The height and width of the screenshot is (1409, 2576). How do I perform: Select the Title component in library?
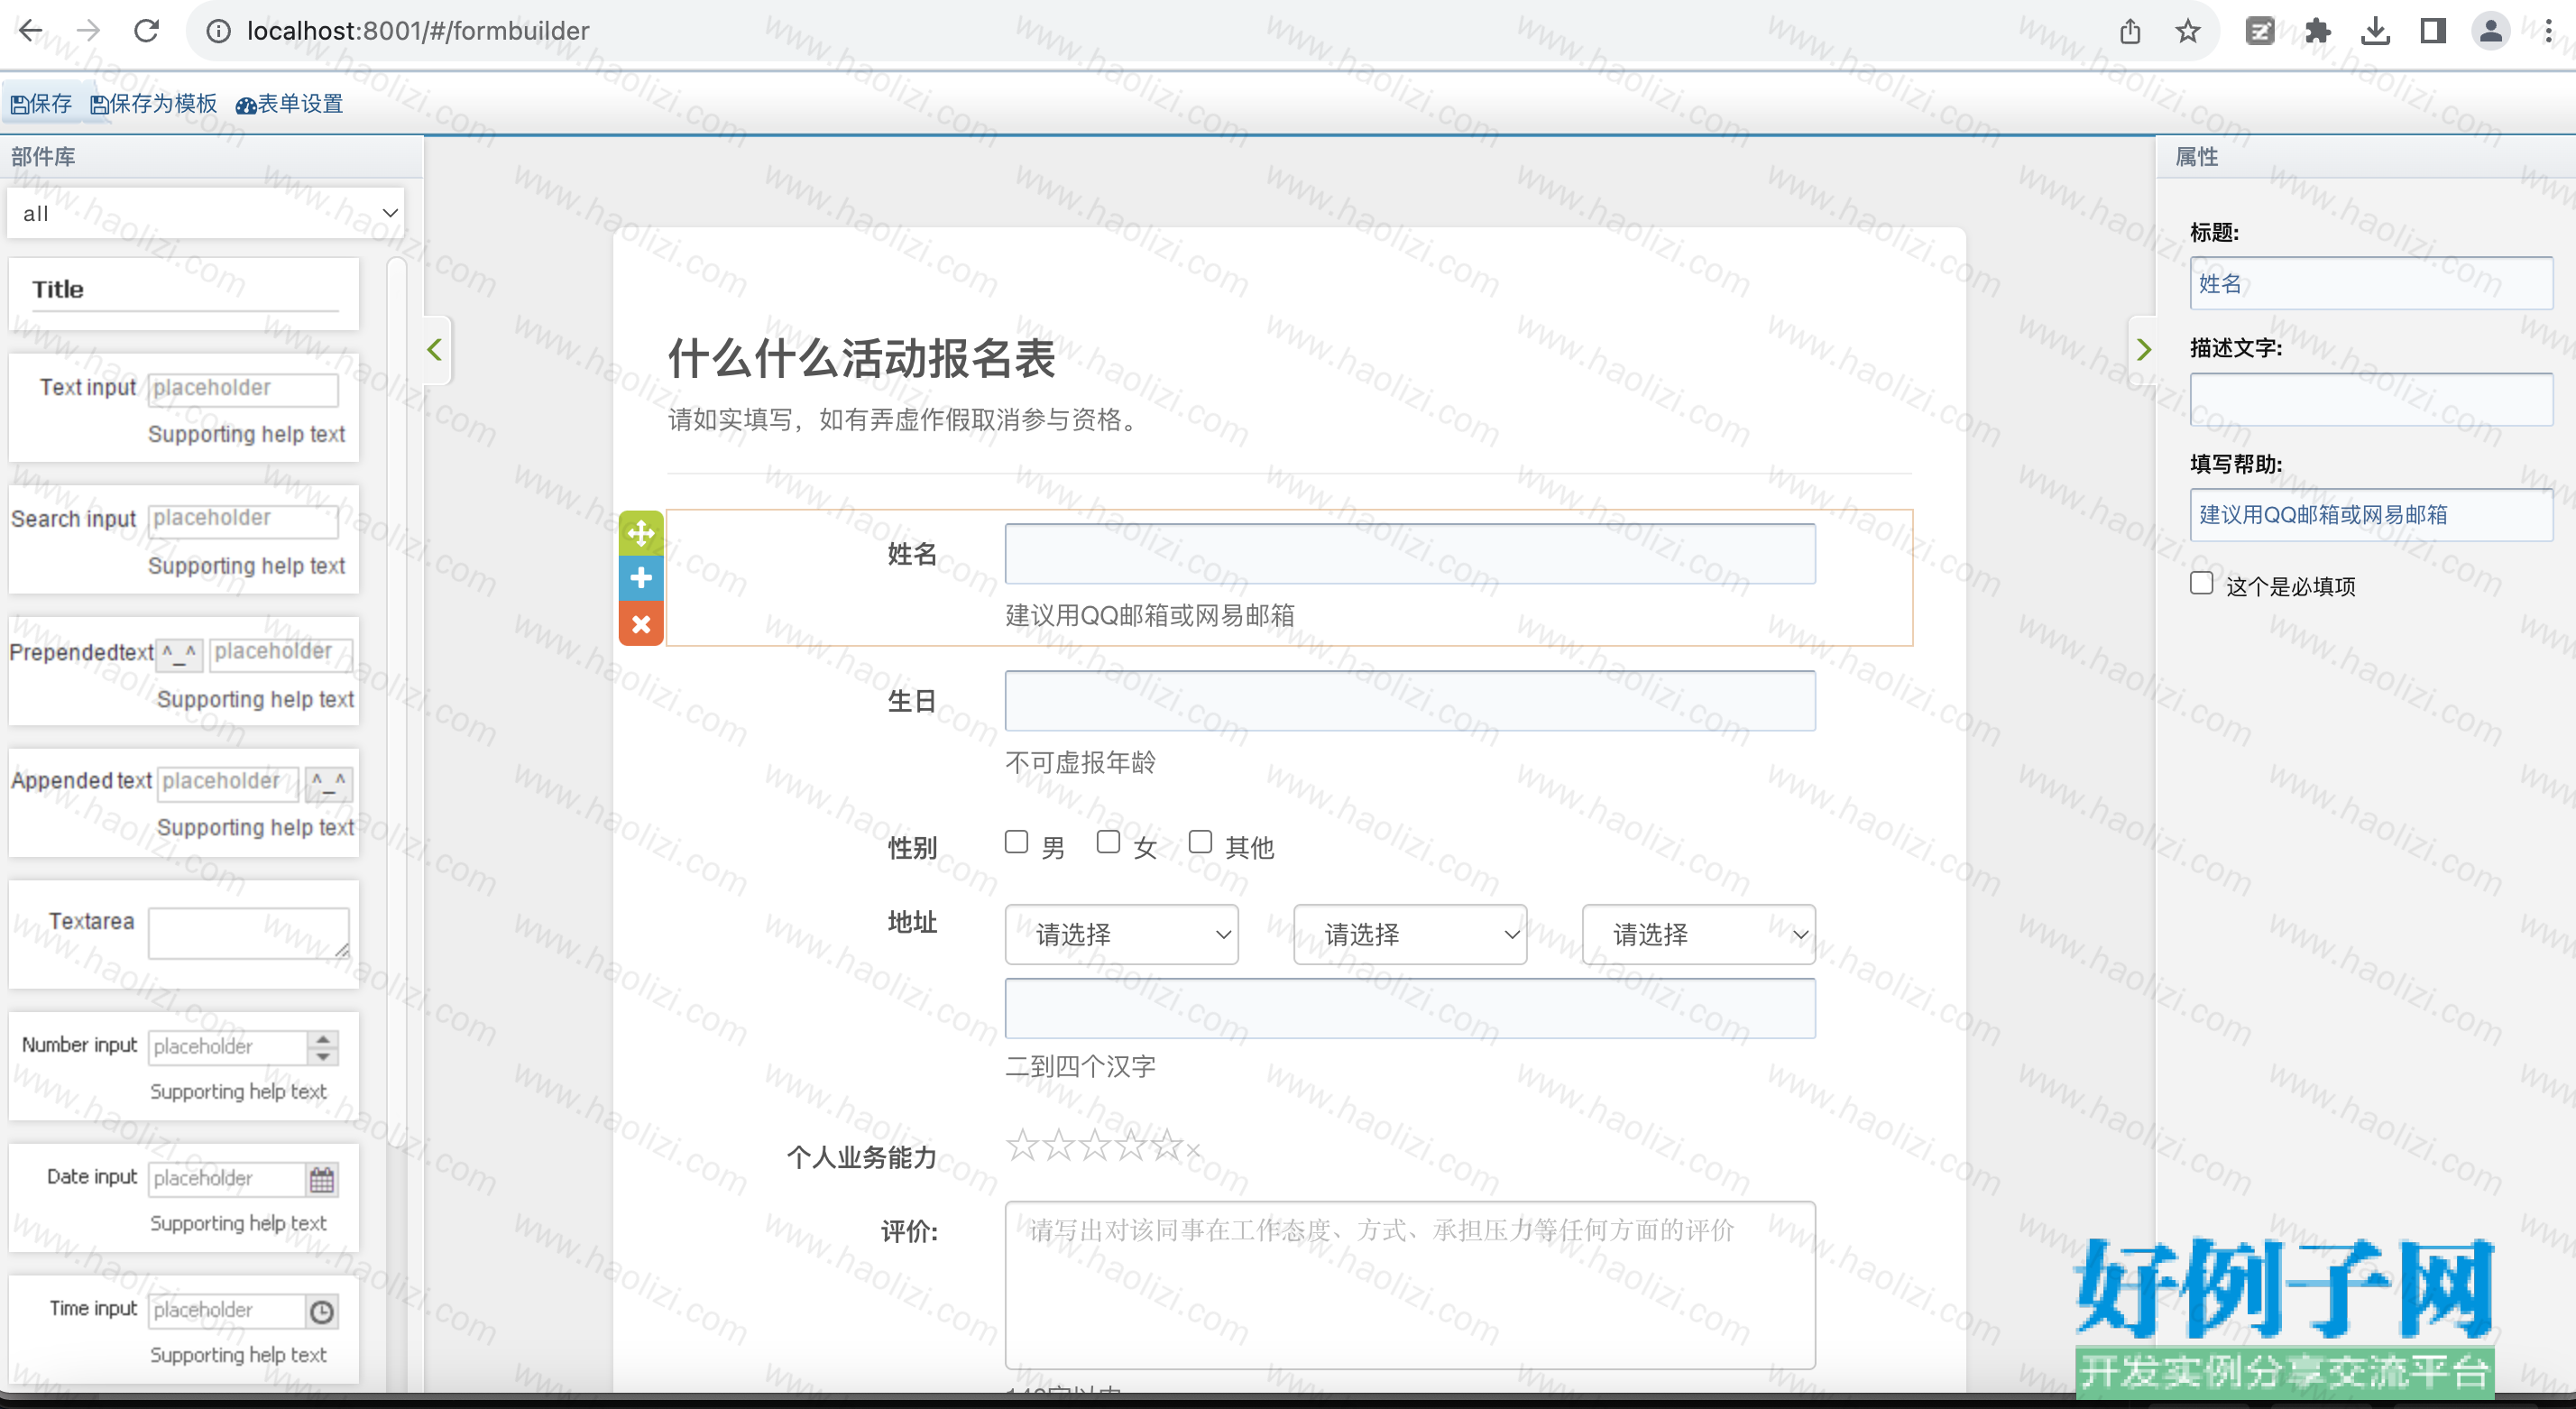click(184, 294)
